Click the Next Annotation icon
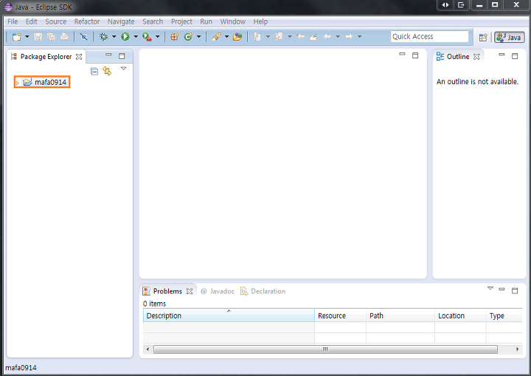Screen dimensions: 531x376 coord(257,37)
